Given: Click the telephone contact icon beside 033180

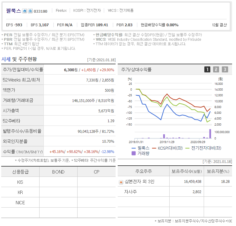Looking at the screenshot, I should click(x=30, y=11).
